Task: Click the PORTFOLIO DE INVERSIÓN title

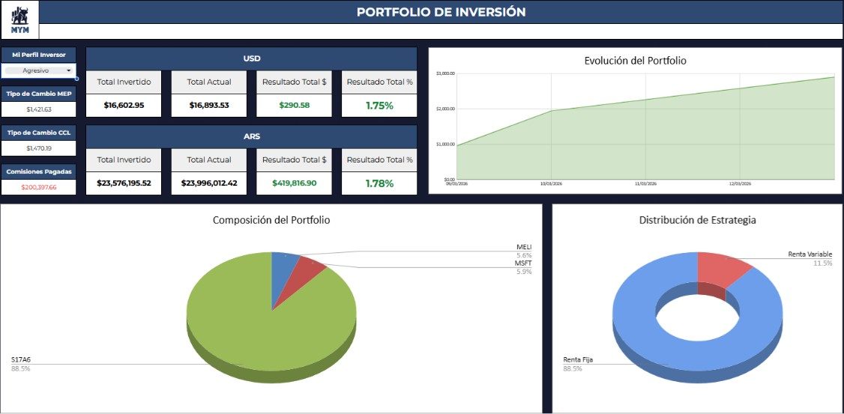Action: (x=441, y=12)
